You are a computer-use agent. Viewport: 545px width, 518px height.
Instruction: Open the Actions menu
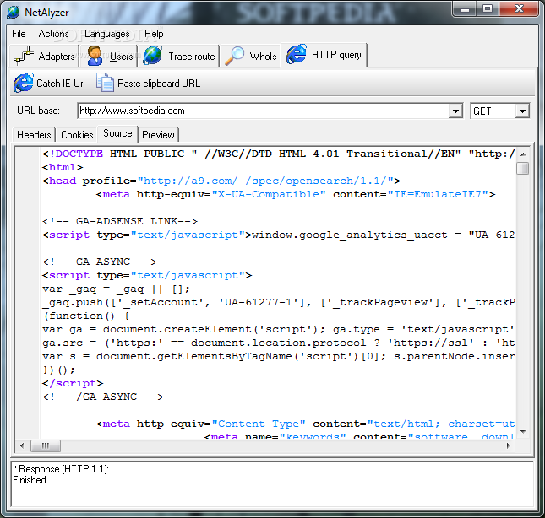coord(53,34)
